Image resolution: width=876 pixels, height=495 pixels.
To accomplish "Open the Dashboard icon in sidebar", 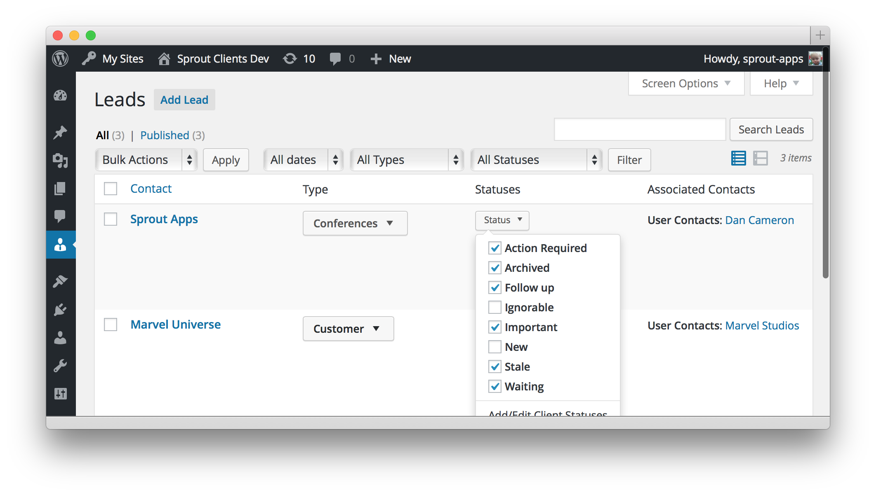I will [60, 96].
